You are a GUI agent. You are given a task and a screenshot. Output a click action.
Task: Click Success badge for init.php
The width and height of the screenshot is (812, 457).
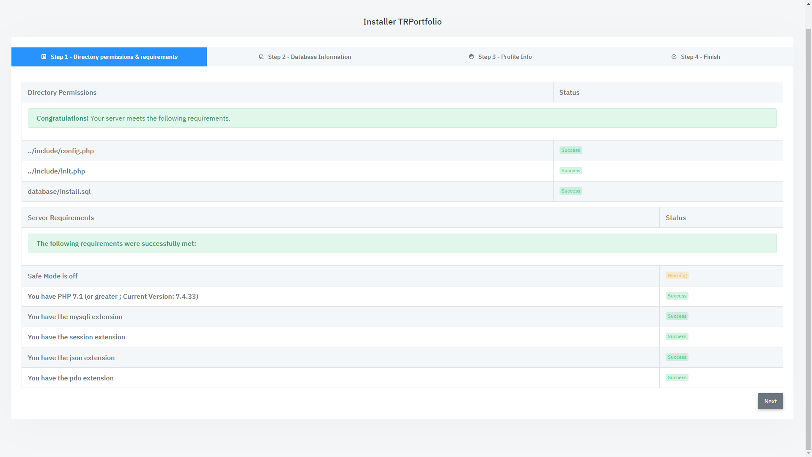[x=571, y=171]
